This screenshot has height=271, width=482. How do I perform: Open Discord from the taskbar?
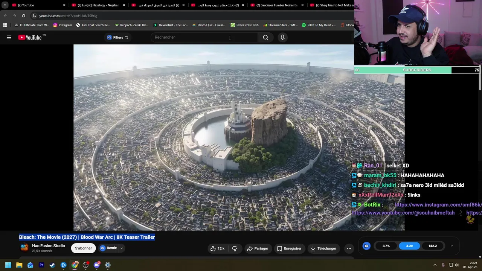pyautogui.click(x=97, y=265)
